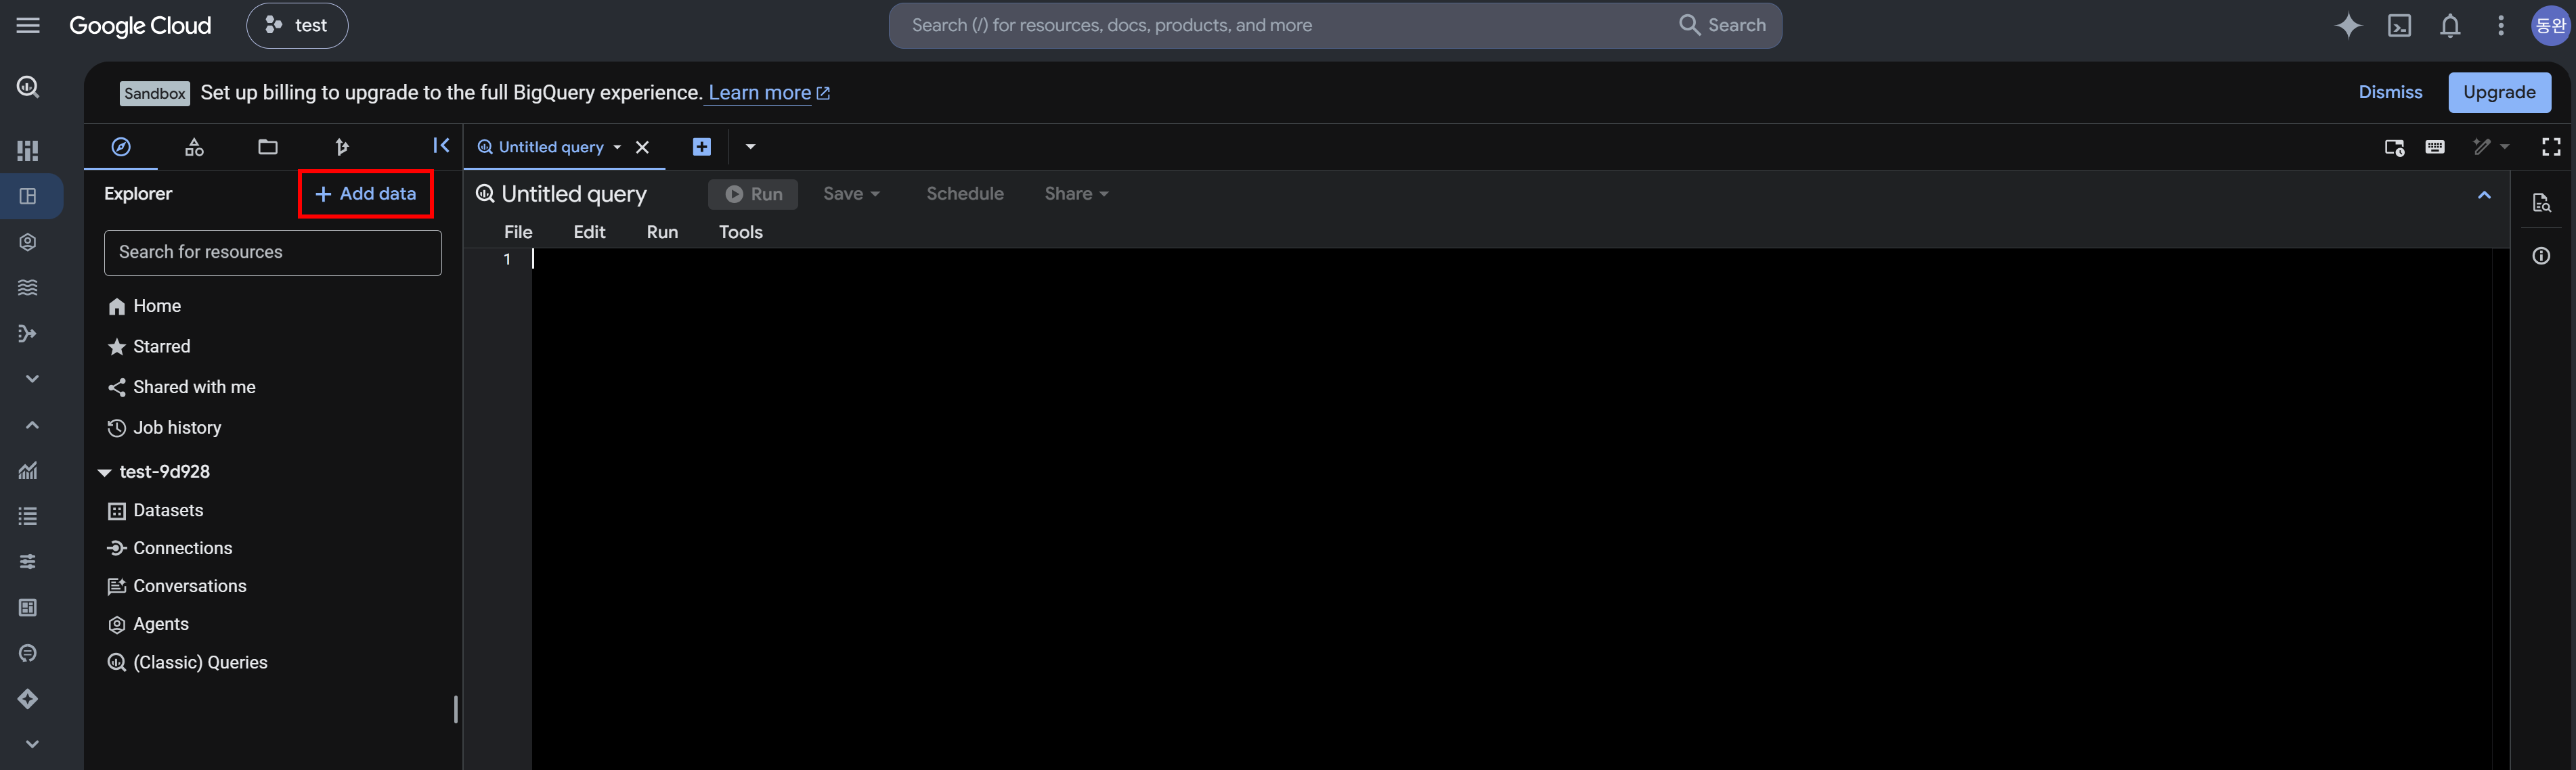Open the query information icon on right rail
The height and width of the screenshot is (770, 2576).
coord(2541,256)
